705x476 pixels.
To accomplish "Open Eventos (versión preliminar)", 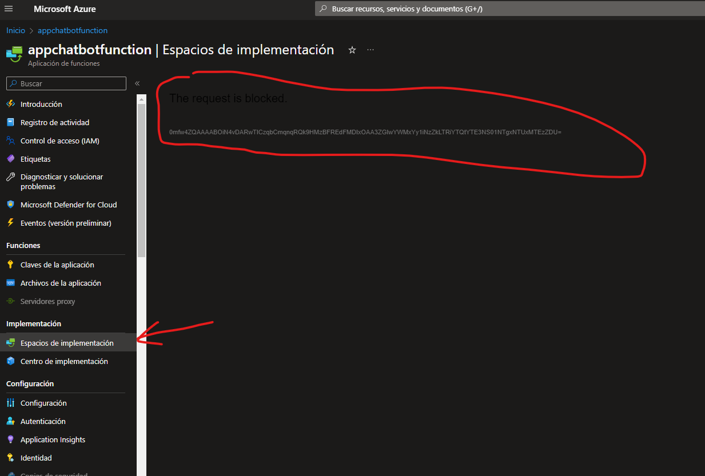I will point(66,223).
